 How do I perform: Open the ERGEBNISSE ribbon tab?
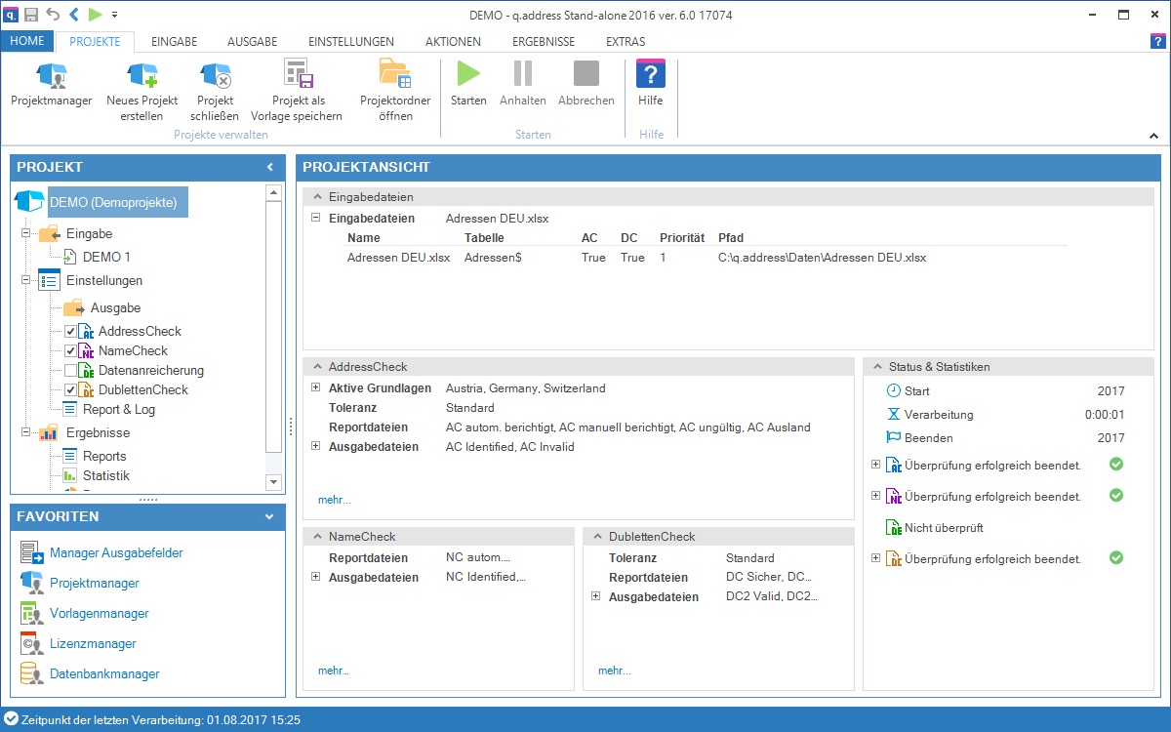(544, 42)
